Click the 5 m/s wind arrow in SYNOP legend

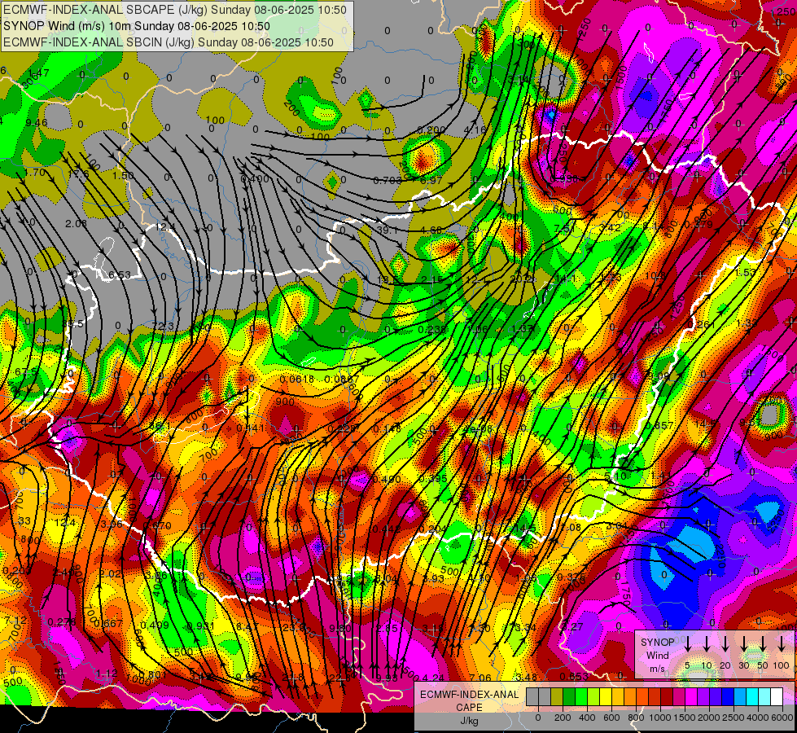[687, 644]
